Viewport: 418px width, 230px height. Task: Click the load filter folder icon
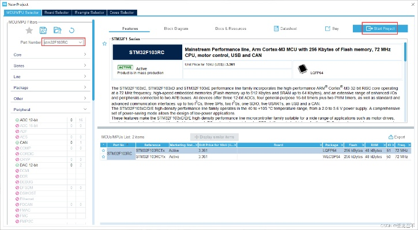coord(57,30)
